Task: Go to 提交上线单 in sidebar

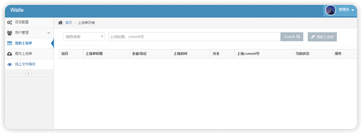Action: click(x=29, y=54)
